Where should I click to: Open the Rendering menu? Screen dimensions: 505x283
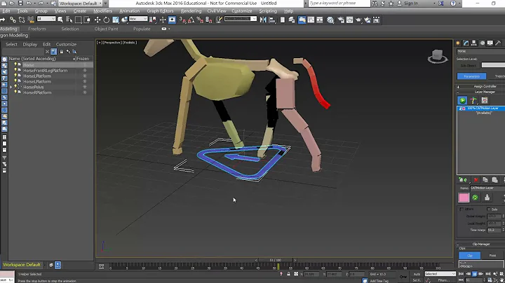pos(191,11)
